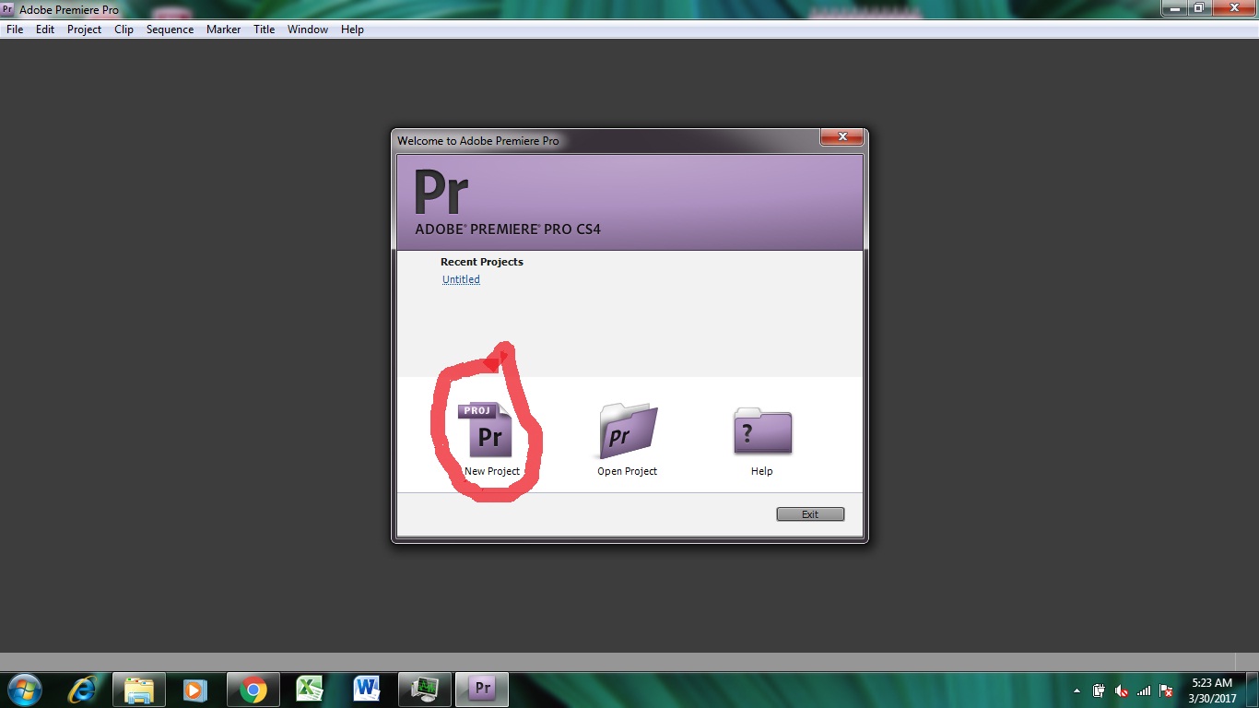Viewport: 1259px width, 708px height.
Task: Open the Title menu
Action: click(265, 29)
